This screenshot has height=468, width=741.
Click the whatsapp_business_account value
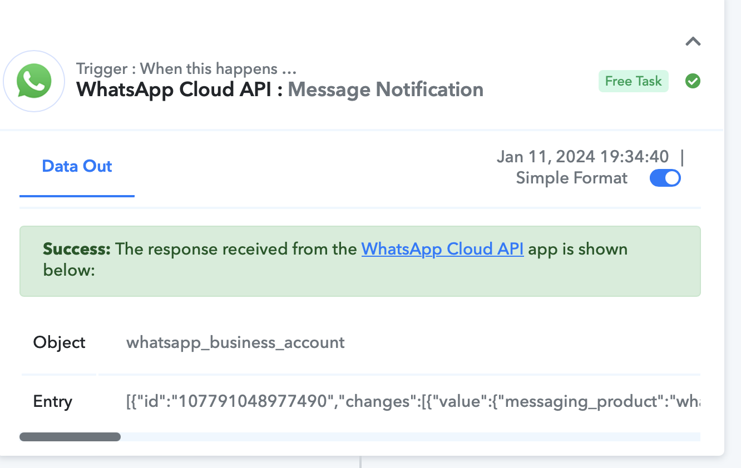click(x=235, y=342)
